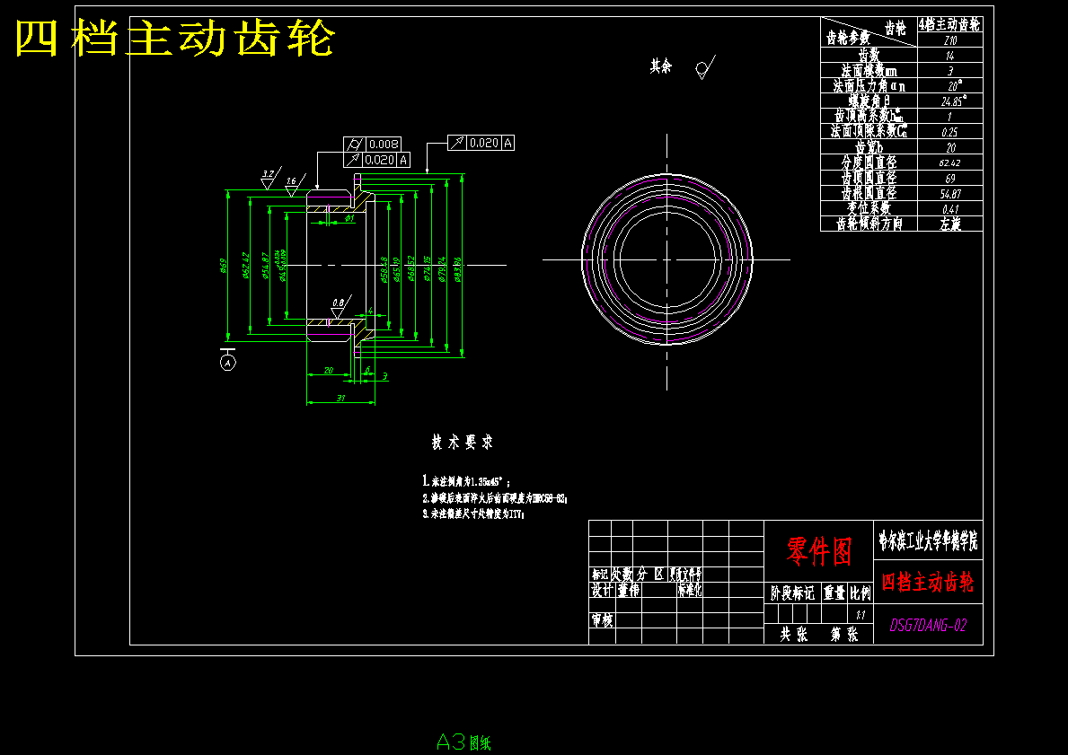
Task: Click the red 四档主动齿轮 in the title block
Action: (x=928, y=582)
